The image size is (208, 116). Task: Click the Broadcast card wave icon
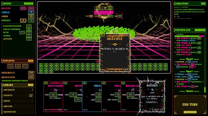[133, 90]
